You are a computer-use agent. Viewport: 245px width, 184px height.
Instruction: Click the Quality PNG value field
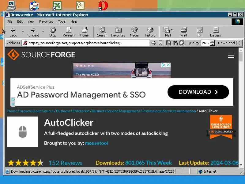point(205,43)
